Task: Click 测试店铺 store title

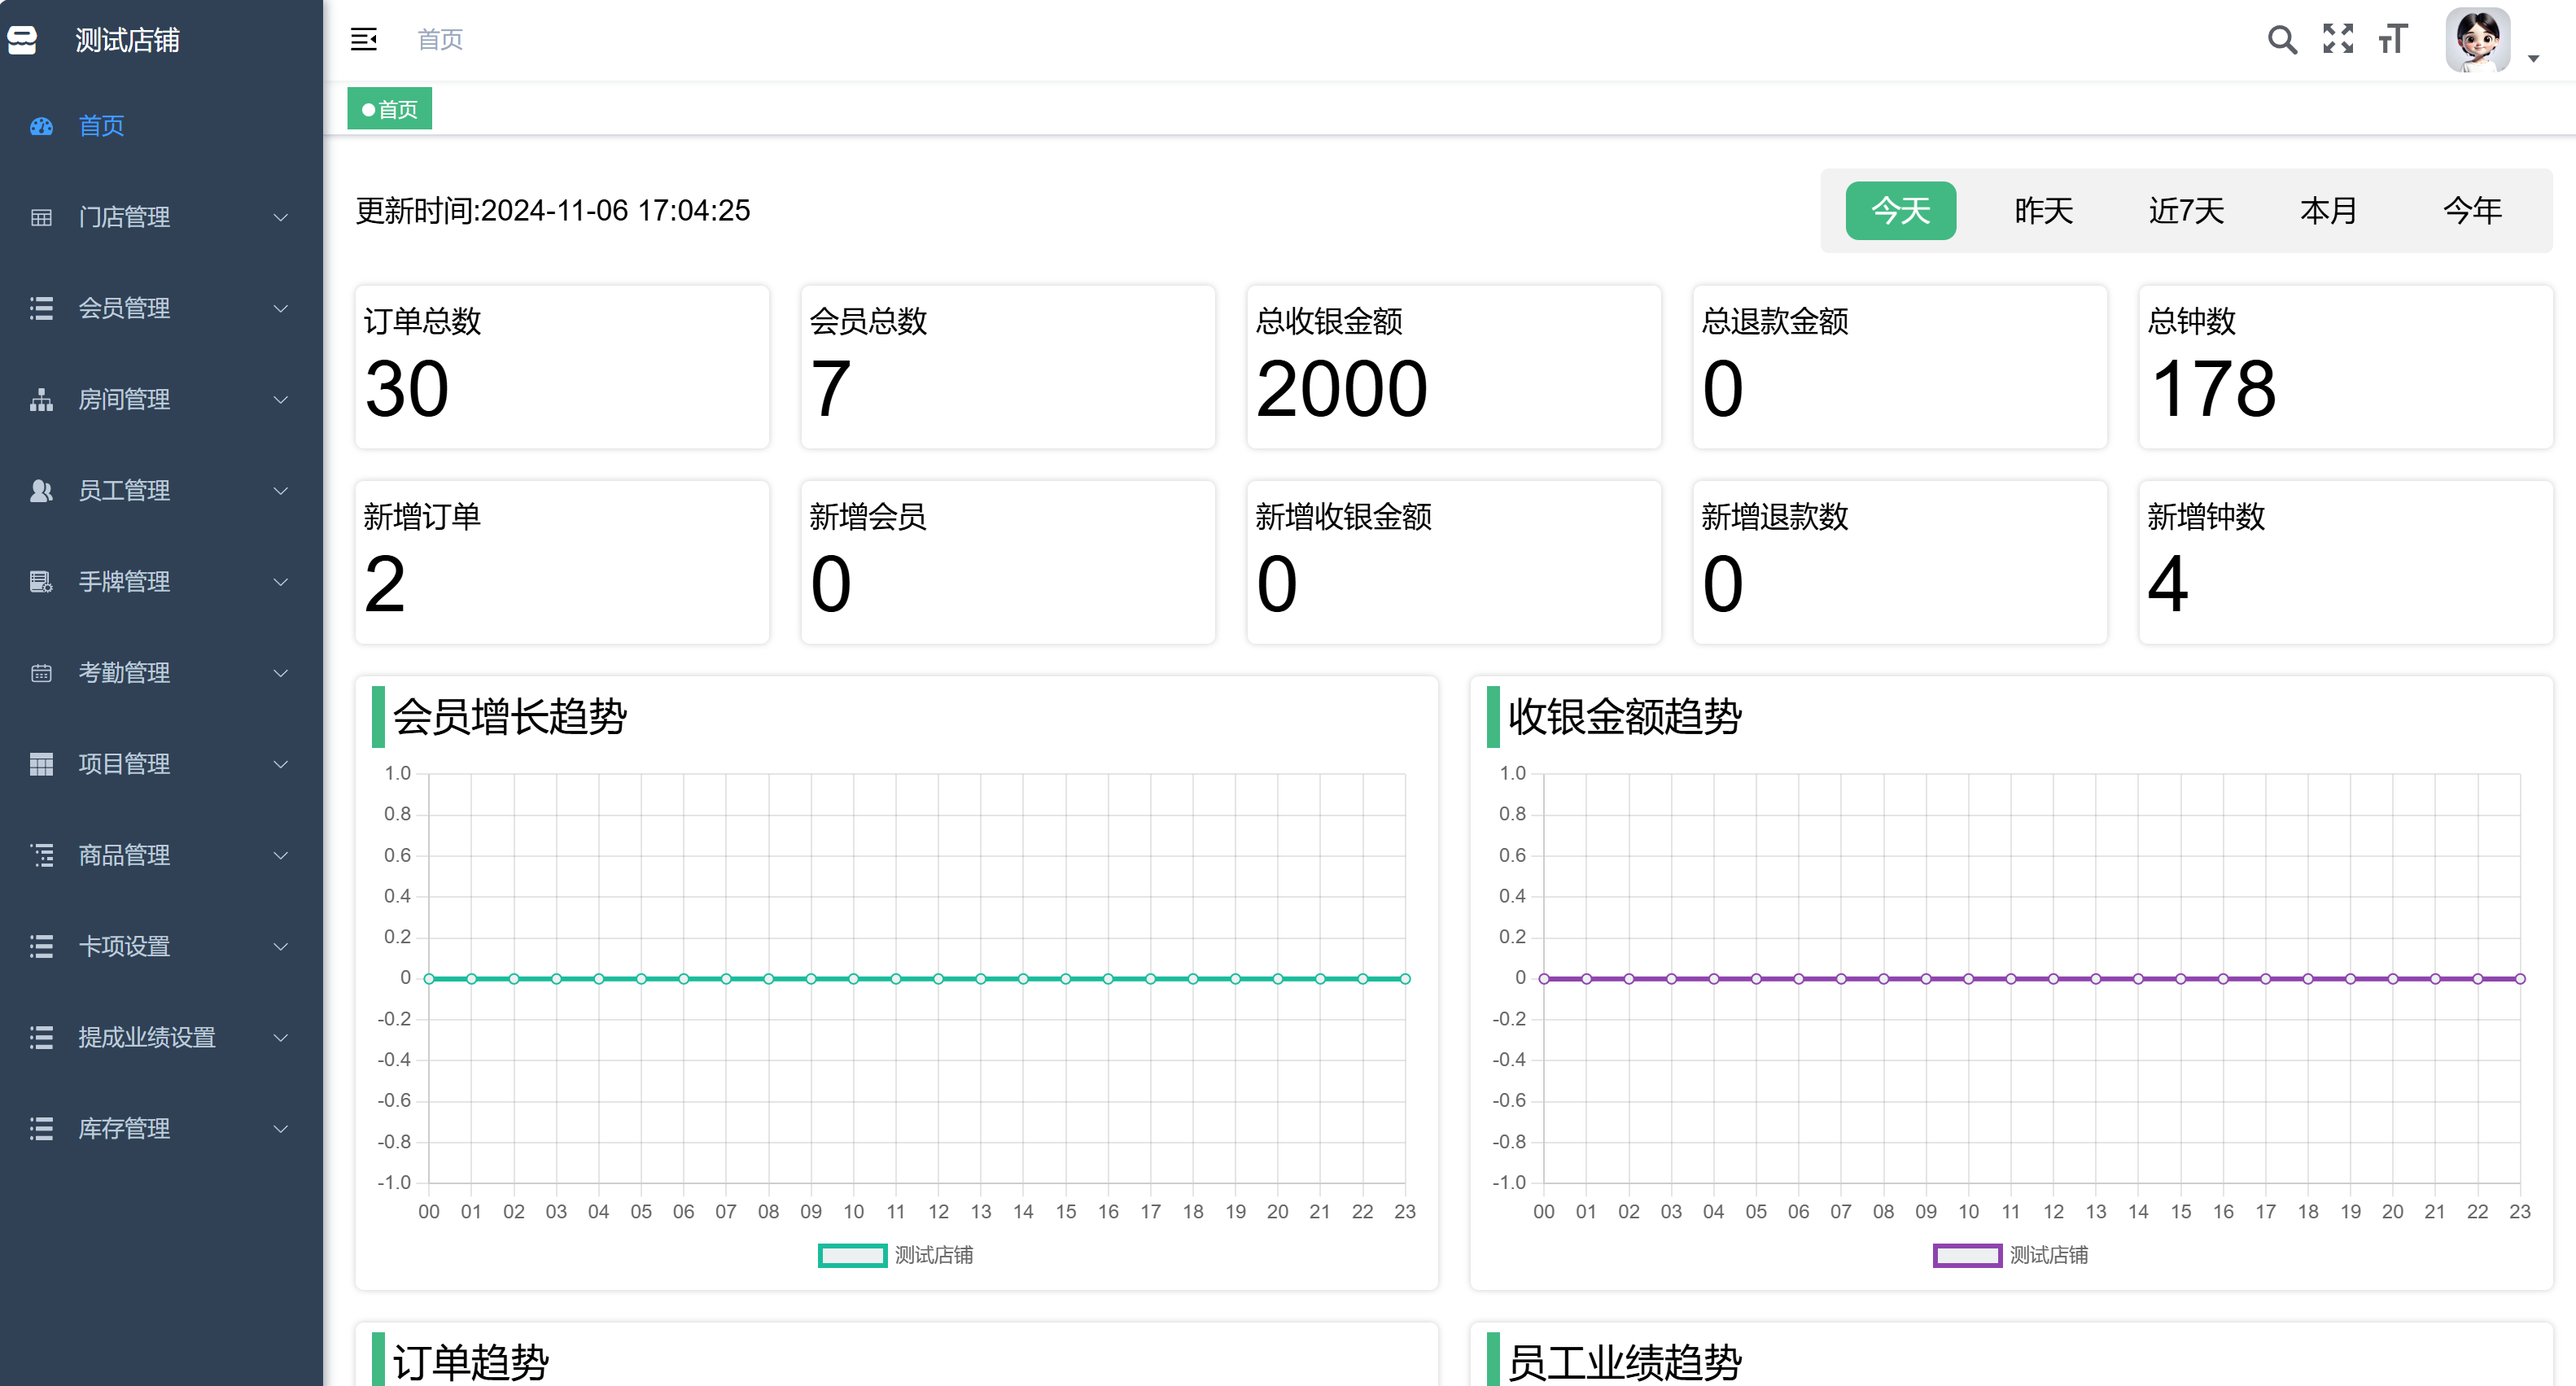Action: pyautogui.click(x=127, y=40)
